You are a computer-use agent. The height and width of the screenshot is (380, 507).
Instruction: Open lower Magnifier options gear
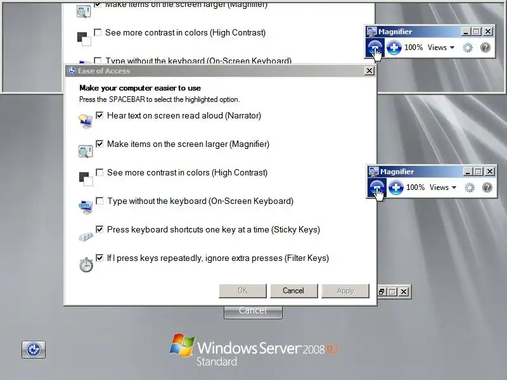(x=470, y=187)
